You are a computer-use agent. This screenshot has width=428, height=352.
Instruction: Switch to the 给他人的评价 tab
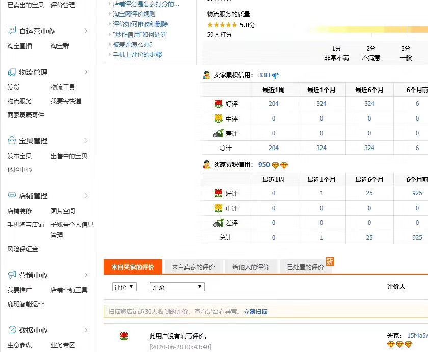(x=251, y=267)
